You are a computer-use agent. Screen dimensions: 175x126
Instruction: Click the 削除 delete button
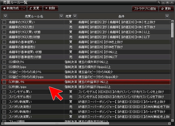coord(51,8)
